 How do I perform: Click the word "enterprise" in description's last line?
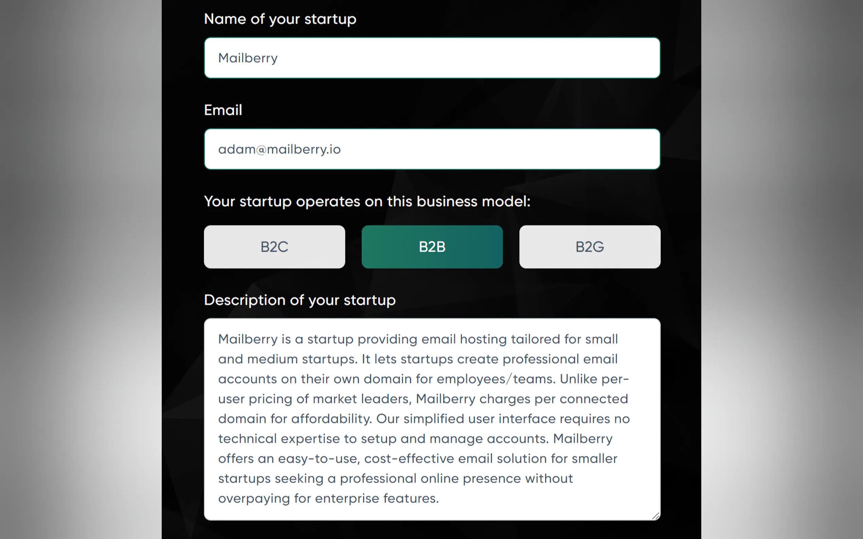[x=347, y=498]
